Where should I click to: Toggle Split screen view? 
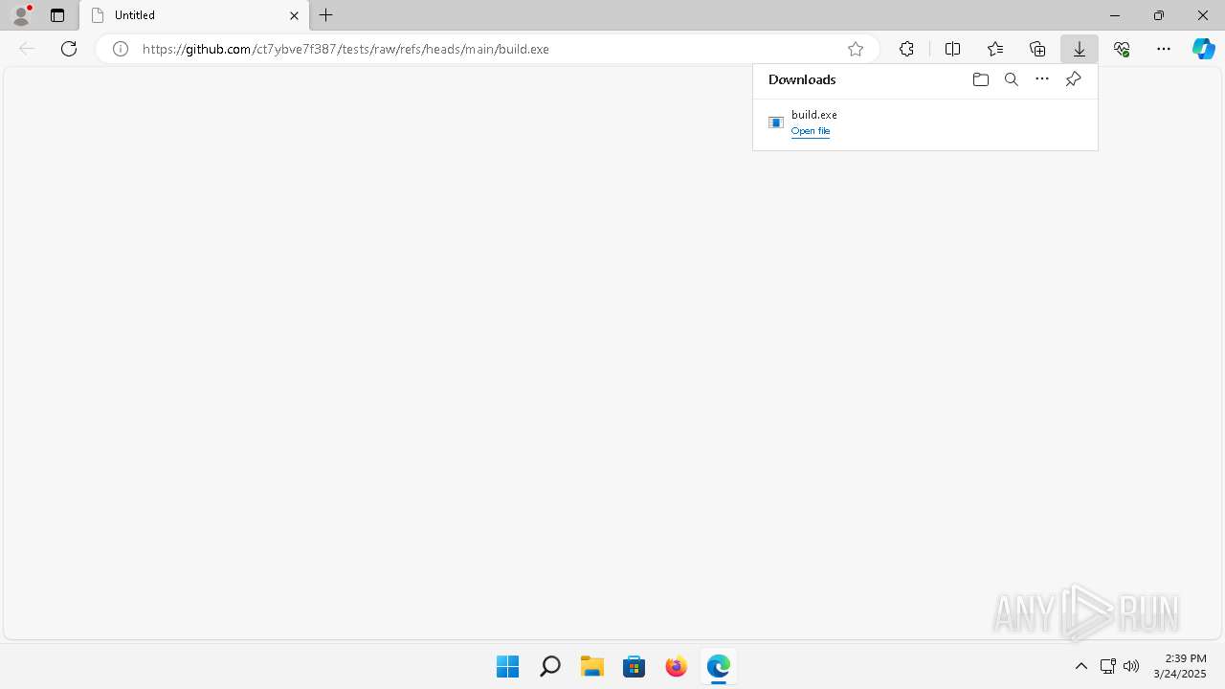(952, 49)
